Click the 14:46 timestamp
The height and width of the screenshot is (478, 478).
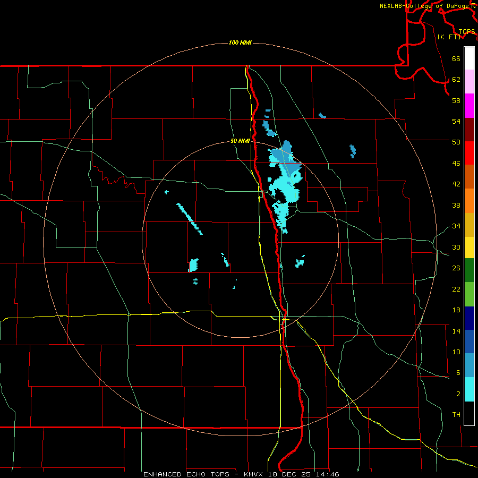(x=328, y=474)
